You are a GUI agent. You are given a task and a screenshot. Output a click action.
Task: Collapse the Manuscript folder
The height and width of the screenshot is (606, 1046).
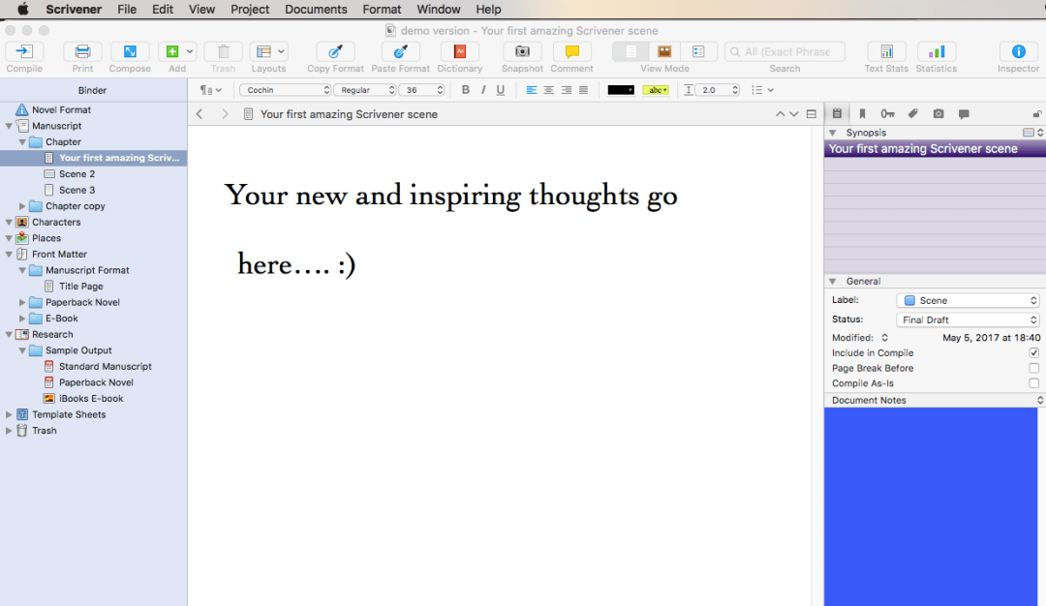click(9, 126)
